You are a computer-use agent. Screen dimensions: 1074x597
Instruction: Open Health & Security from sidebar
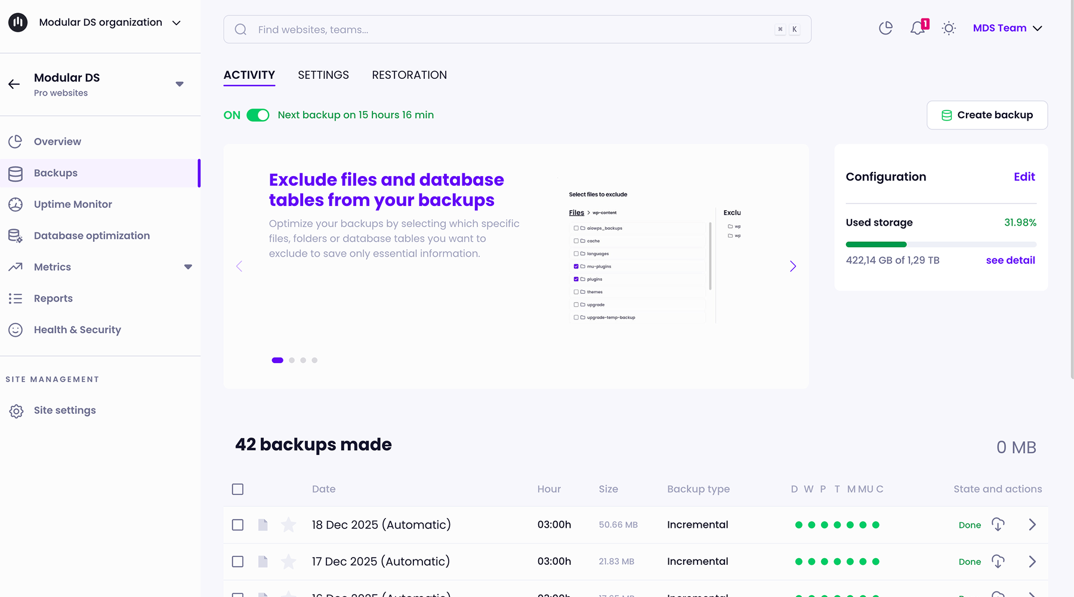point(77,330)
